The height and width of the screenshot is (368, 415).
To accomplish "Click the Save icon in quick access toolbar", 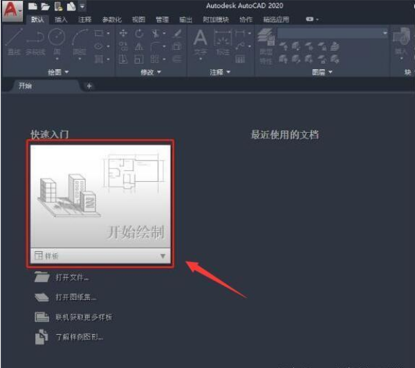I will 58,6.
